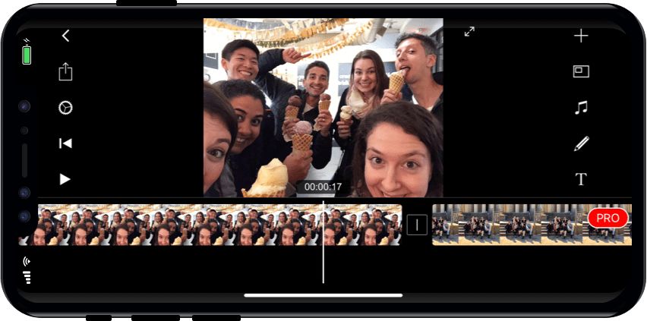Tap the video preview image
647x321 pixels.
tap(323, 107)
